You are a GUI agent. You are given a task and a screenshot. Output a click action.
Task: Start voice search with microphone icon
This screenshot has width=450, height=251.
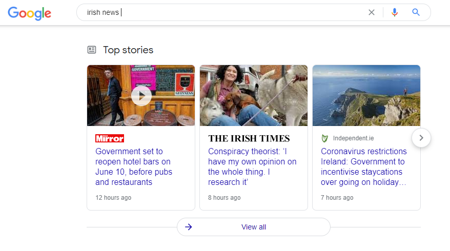(x=394, y=12)
